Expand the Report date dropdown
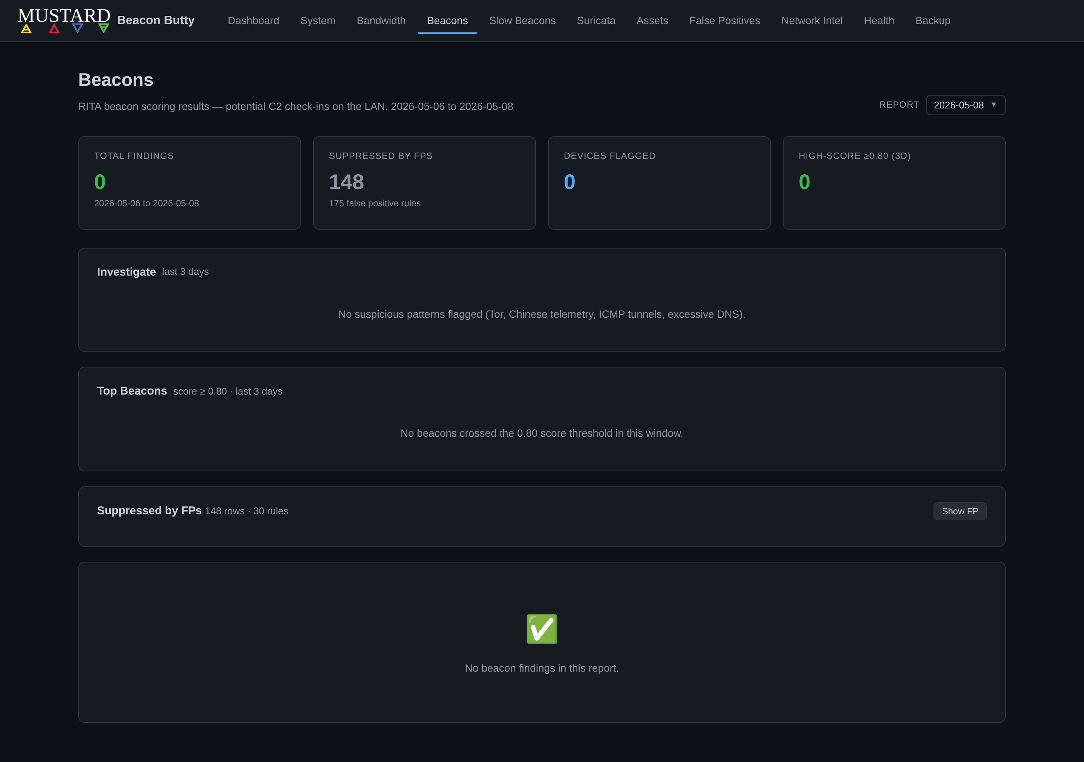This screenshot has width=1084, height=762. pos(965,105)
